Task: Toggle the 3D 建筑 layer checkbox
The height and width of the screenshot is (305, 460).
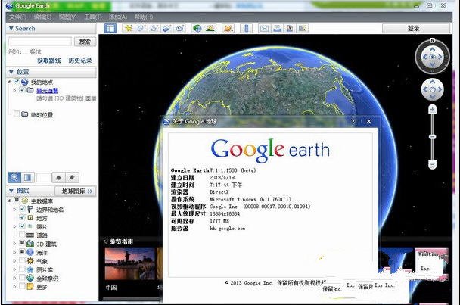Action: pyautogui.click(x=22, y=243)
